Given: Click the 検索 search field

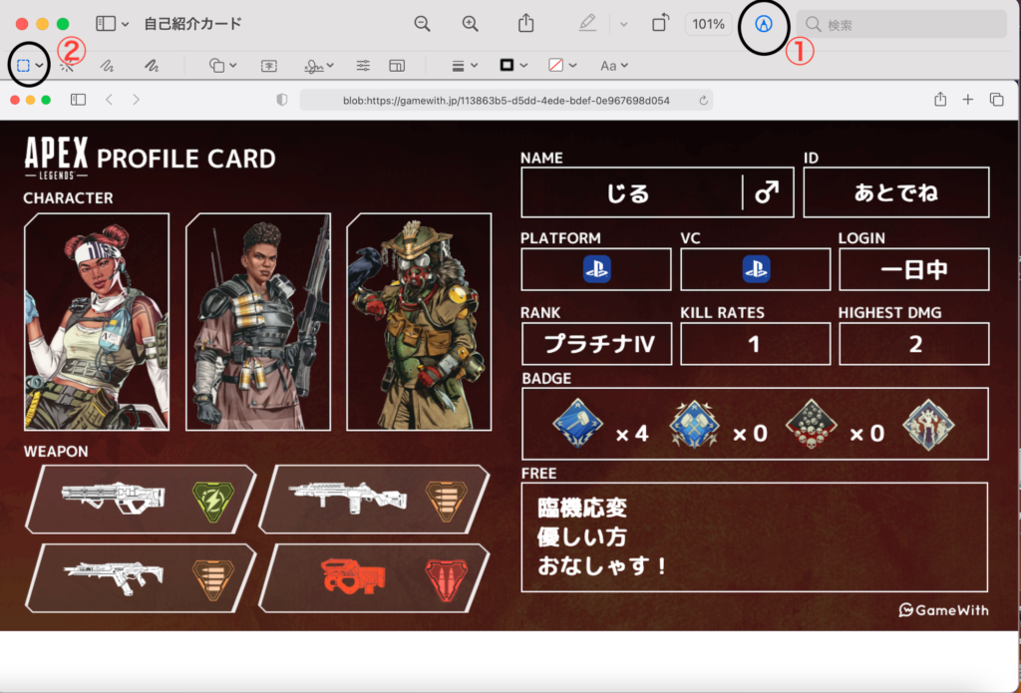Looking at the screenshot, I should [900, 24].
